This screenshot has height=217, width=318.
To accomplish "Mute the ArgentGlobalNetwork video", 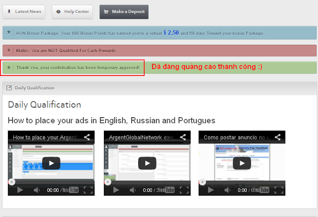I will (x=133, y=190).
